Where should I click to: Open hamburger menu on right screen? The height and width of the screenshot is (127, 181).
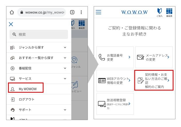coord(99,12)
